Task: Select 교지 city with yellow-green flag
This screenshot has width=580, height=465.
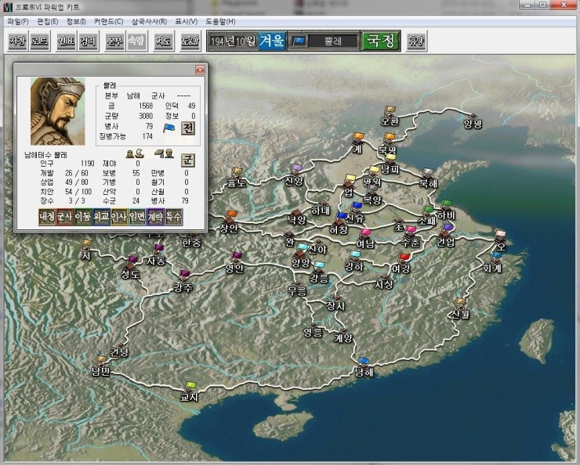Action: point(190,392)
